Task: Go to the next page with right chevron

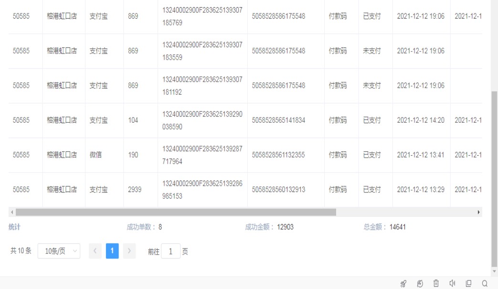Action: point(128,251)
